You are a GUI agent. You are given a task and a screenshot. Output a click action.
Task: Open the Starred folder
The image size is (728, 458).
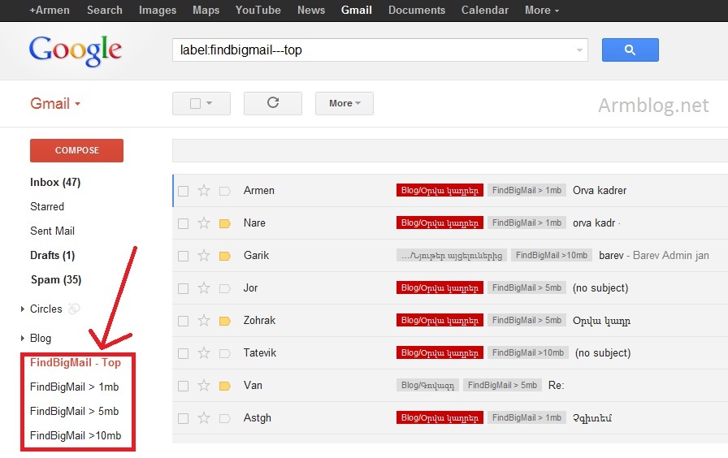click(47, 206)
